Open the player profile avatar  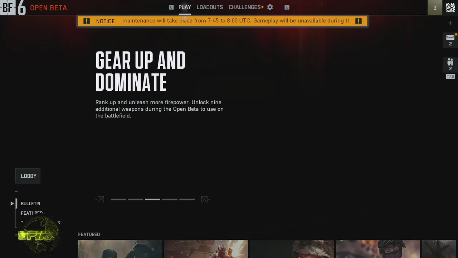coord(450,7)
